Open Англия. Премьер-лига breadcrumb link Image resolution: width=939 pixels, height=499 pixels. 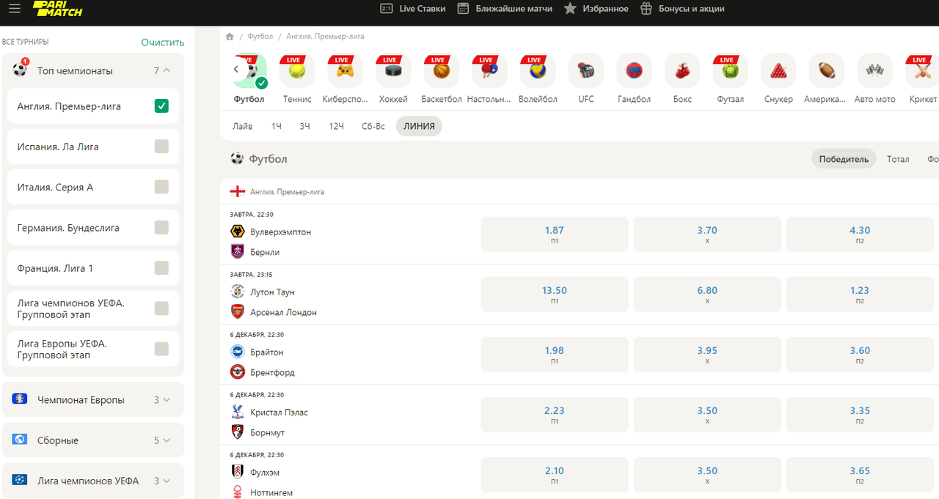(x=325, y=37)
